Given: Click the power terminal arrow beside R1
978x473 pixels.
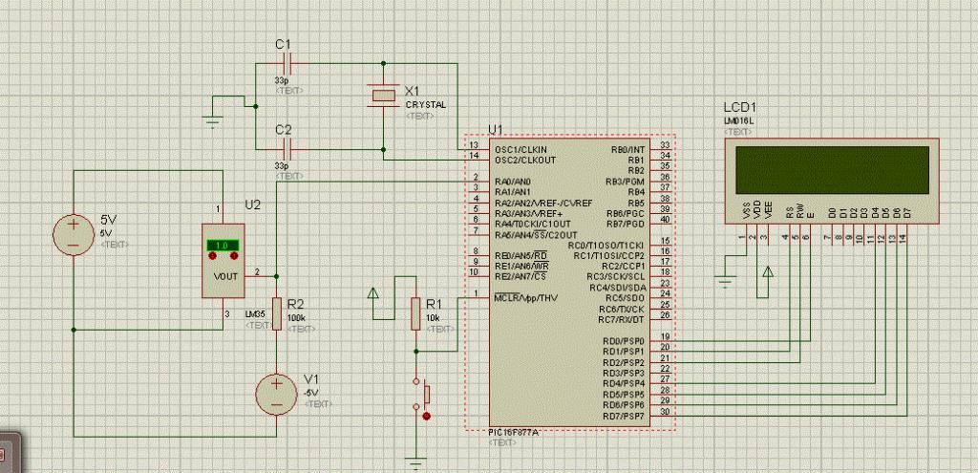Looking at the screenshot, I should [x=373, y=293].
